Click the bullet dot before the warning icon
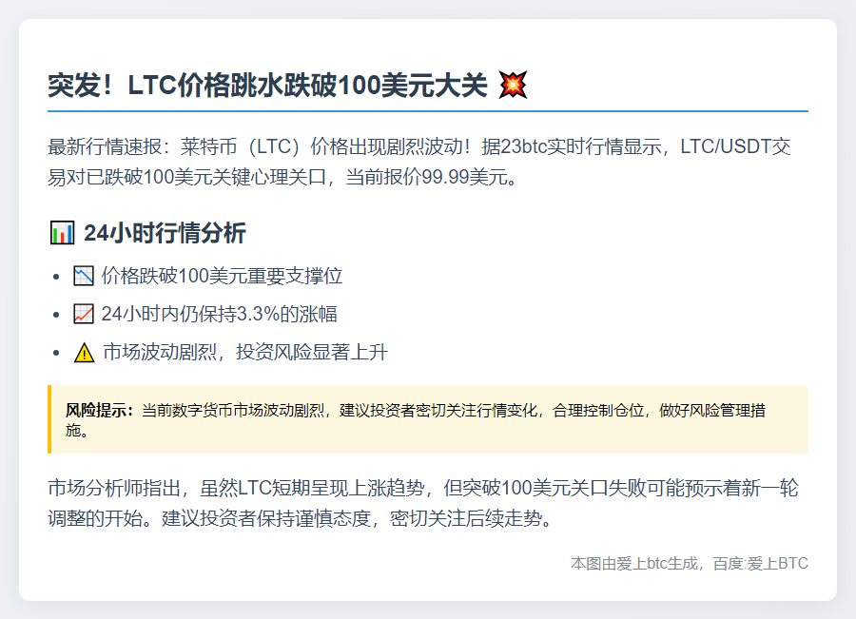This screenshot has height=619, width=856. (56, 353)
